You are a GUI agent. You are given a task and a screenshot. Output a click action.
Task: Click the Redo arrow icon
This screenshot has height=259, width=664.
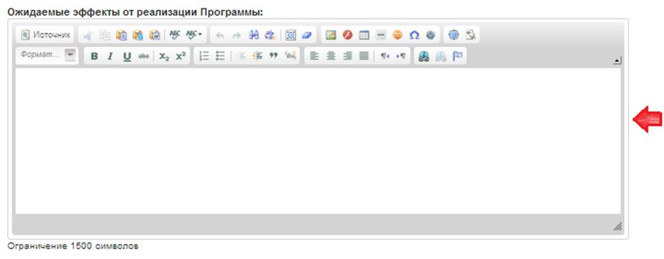pos(237,35)
